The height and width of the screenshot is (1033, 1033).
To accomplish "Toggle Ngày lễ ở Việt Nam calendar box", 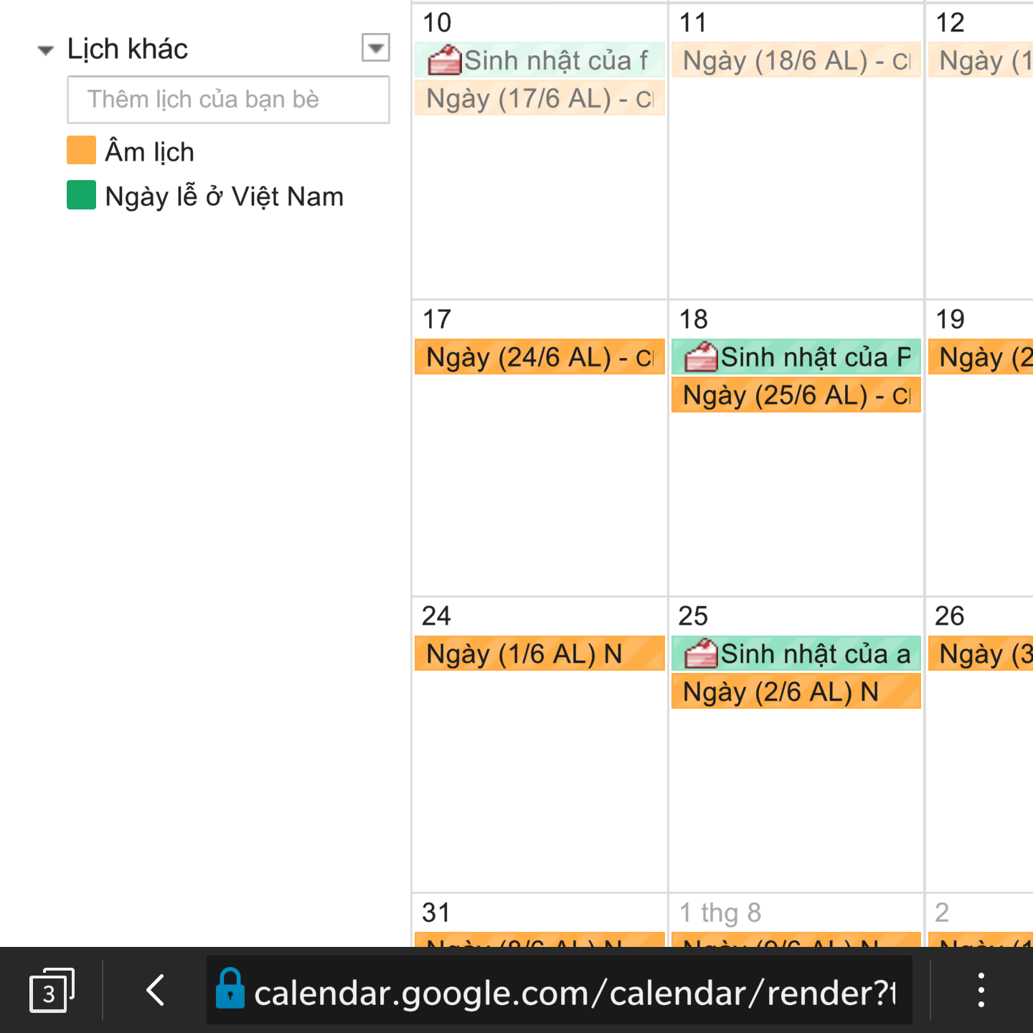I will [x=81, y=195].
